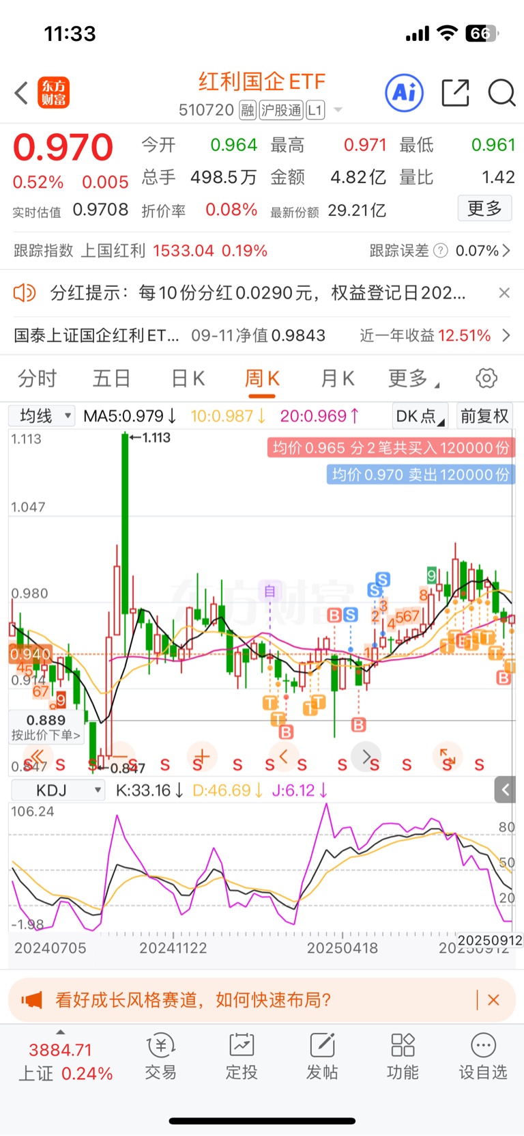The height and width of the screenshot is (1136, 524).
Task: Open 均线 indicator dropdown
Action: [x=42, y=415]
